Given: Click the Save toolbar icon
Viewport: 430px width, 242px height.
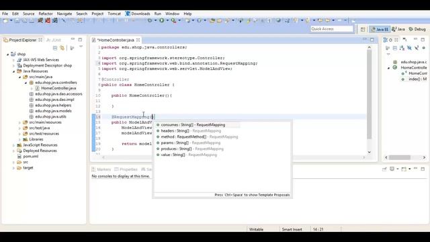Looking at the screenshot, I should tap(17, 20).
